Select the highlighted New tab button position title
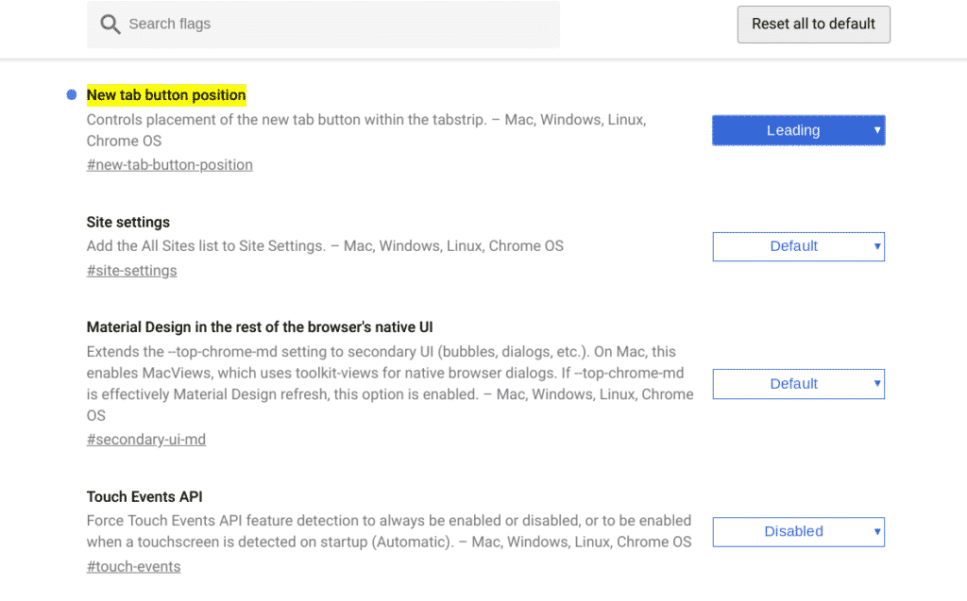Viewport: 967px width, 601px height. (x=166, y=94)
